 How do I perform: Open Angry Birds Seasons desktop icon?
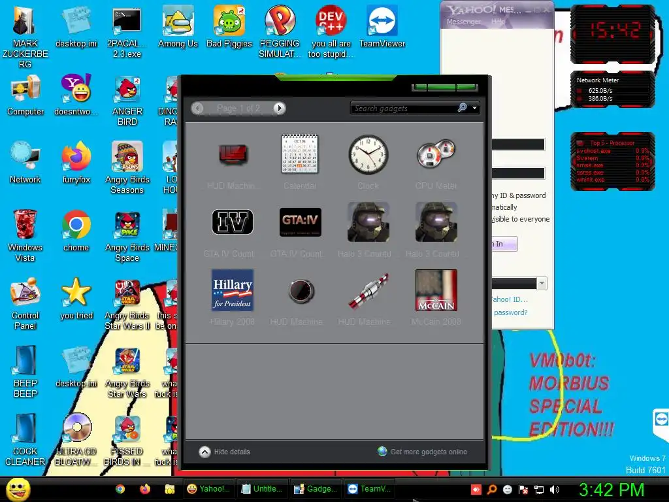point(127,168)
